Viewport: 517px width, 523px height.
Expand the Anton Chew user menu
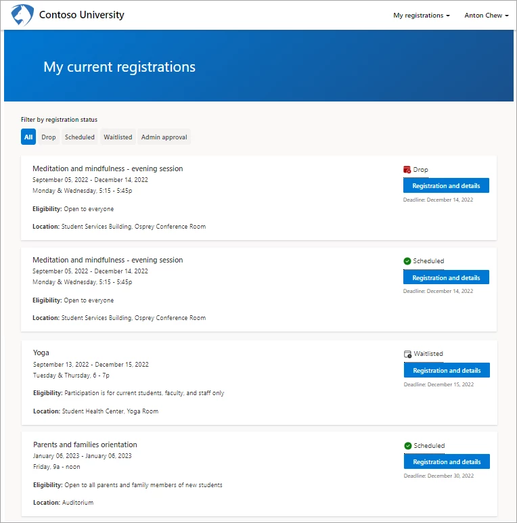tap(486, 16)
